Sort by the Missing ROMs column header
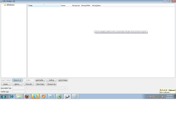Viewport: 176px width, 133px height. point(86,6)
